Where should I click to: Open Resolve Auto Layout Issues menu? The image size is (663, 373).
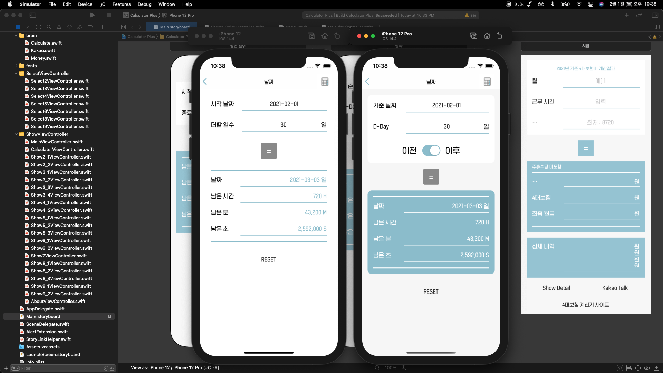tap(647, 368)
